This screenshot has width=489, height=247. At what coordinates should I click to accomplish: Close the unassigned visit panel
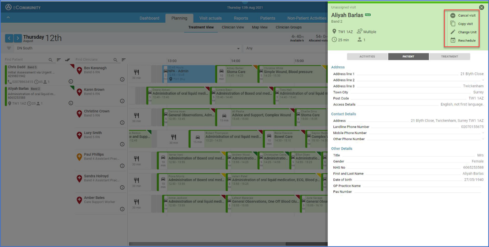[x=481, y=7]
